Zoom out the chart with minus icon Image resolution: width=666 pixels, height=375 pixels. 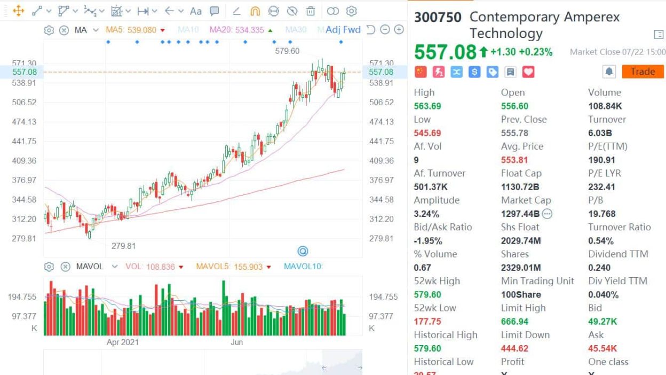click(385, 30)
